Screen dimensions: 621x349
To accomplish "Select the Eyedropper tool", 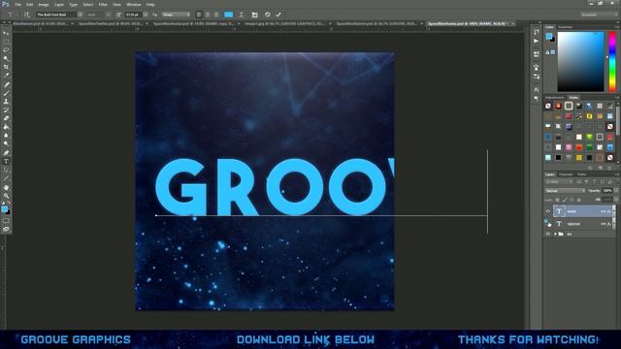I will (6, 76).
